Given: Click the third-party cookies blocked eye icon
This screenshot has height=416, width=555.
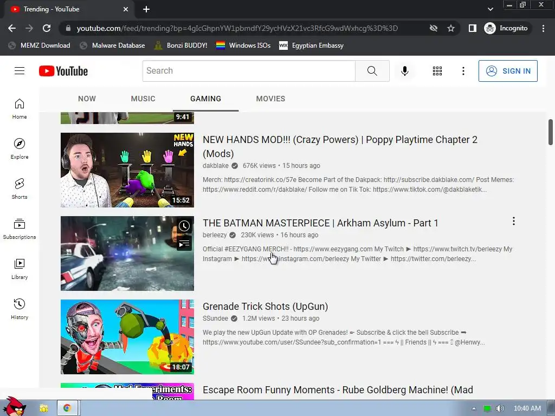Looking at the screenshot, I should tap(434, 28).
